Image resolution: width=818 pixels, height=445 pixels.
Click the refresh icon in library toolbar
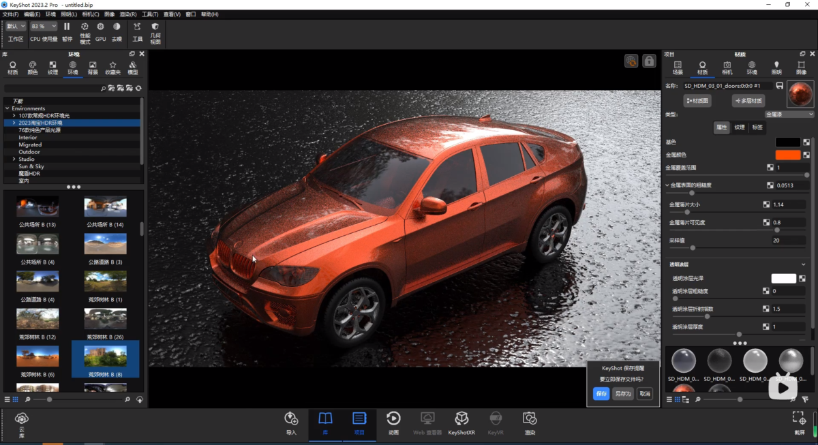[x=138, y=89]
